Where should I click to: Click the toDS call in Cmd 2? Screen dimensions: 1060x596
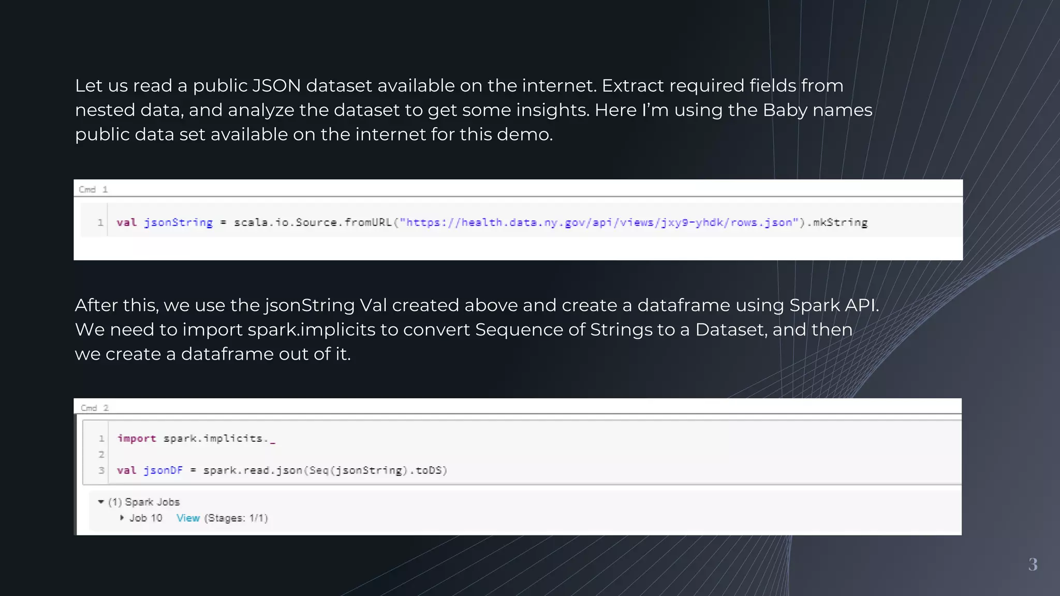pos(429,470)
